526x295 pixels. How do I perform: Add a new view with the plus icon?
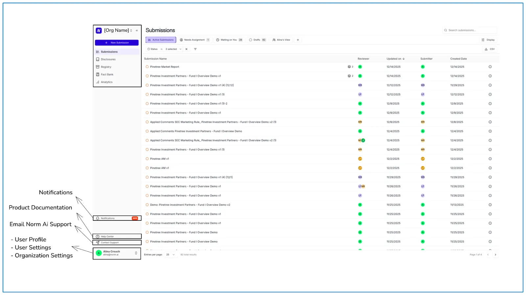click(x=298, y=40)
